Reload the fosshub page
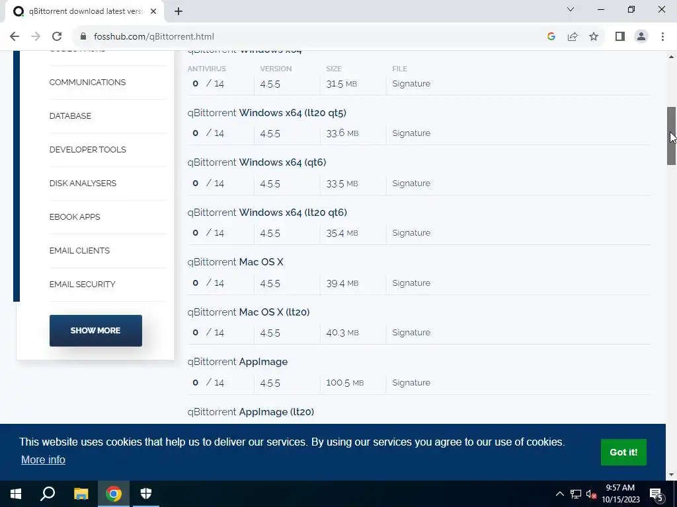The image size is (677, 507). coord(57,37)
